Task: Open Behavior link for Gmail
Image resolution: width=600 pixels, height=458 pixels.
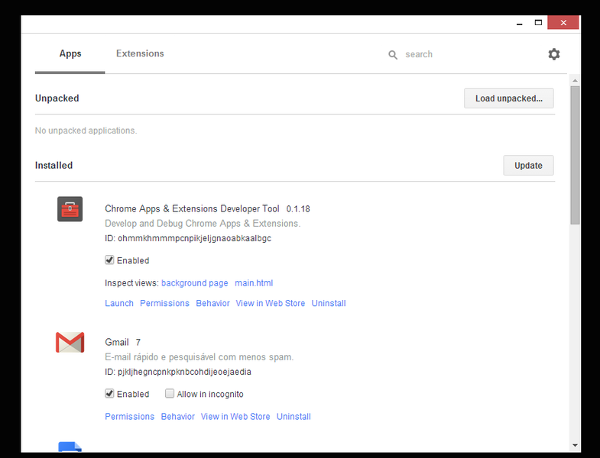Action: click(177, 417)
